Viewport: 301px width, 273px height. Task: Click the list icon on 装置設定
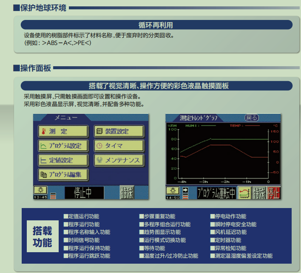[x=99, y=131]
